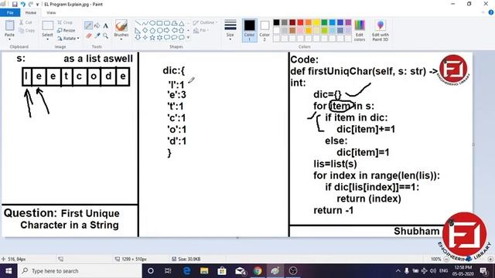Click the Brushes tool icon

point(121,25)
